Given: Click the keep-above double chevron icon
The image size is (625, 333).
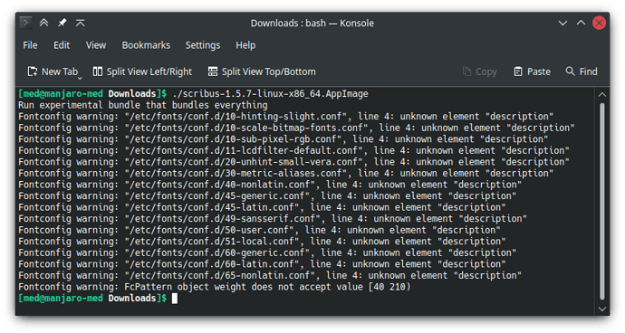Looking at the screenshot, I should [43, 23].
